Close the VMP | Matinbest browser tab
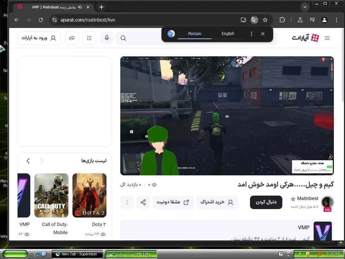345x259 pixels. pos(88,7)
